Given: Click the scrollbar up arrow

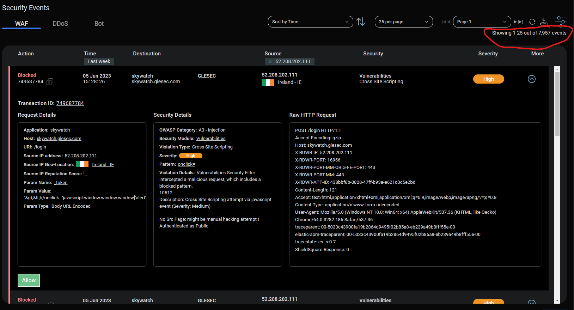Looking at the screenshot, I should [x=557, y=69].
